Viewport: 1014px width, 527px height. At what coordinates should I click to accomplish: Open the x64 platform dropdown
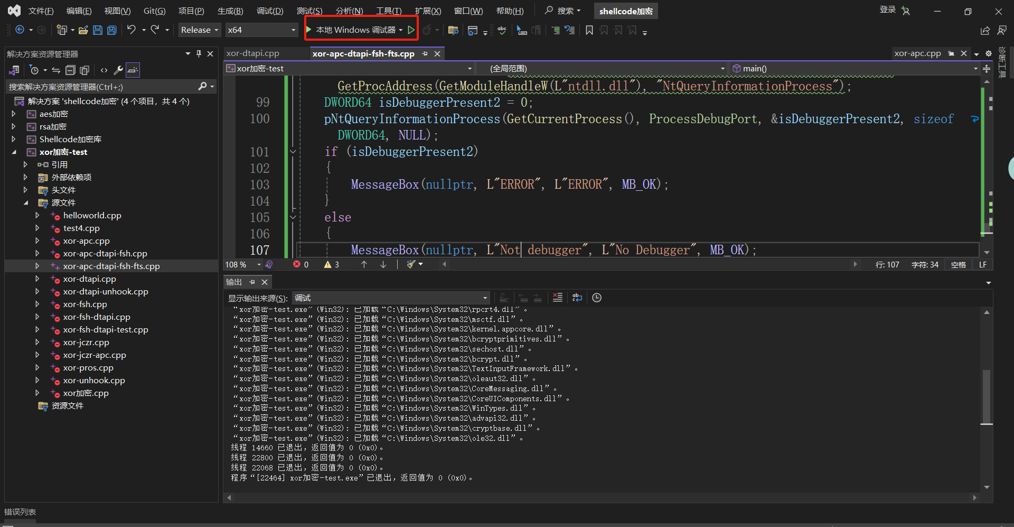(261, 30)
